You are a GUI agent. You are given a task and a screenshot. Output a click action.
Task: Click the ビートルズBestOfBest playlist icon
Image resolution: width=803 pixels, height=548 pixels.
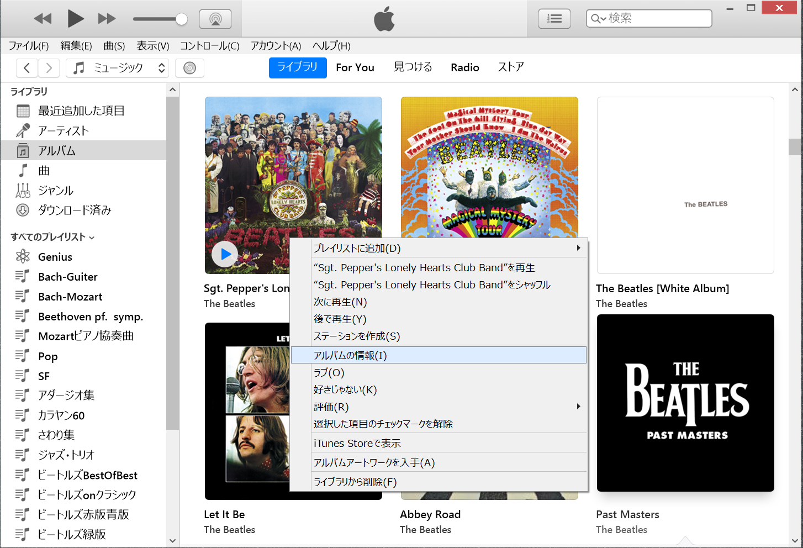click(22, 475)
